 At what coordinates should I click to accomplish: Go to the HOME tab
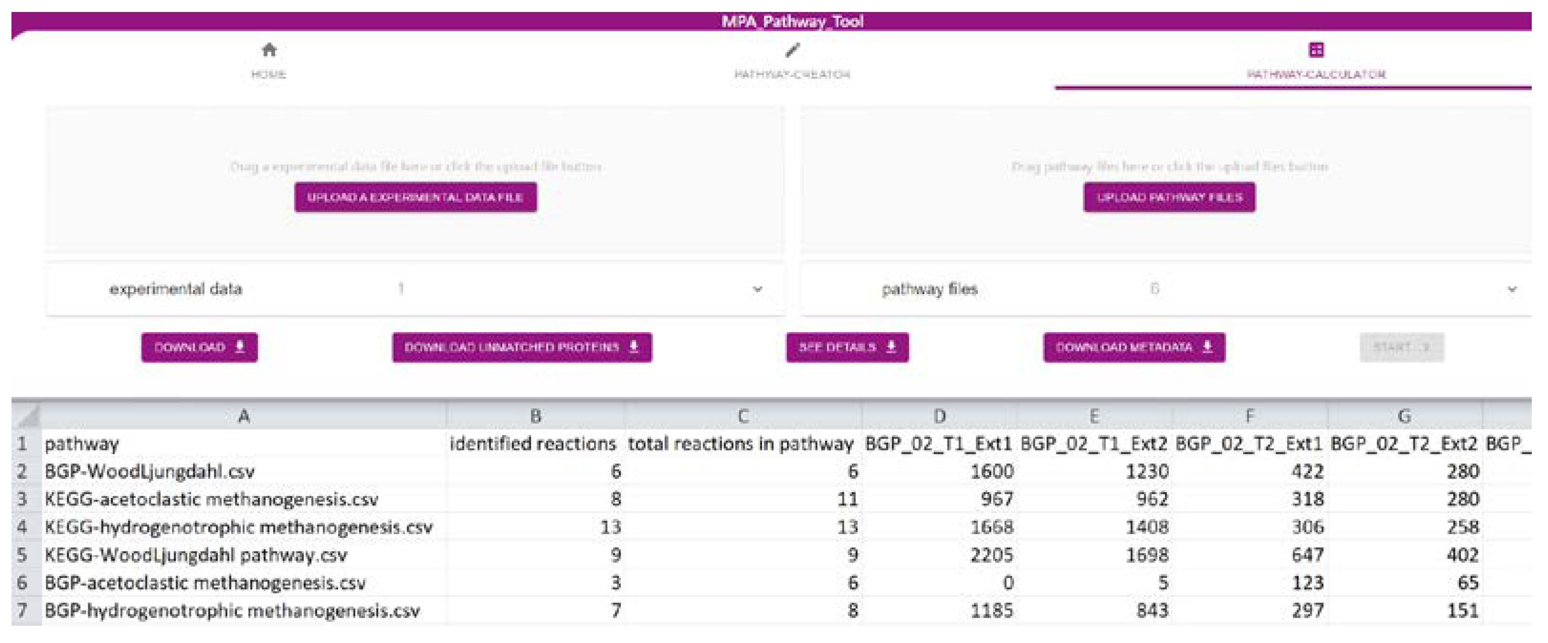(269, 74)
